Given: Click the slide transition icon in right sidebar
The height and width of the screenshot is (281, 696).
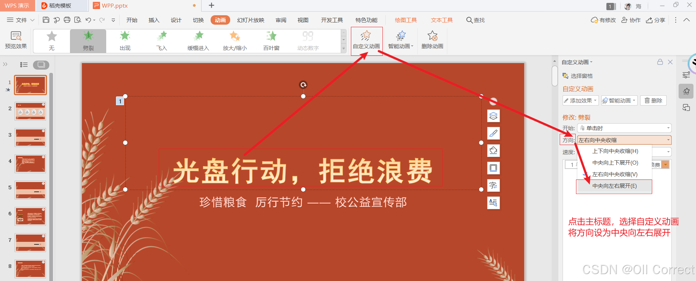Looking at the screenshot, I should pos(686,108).
